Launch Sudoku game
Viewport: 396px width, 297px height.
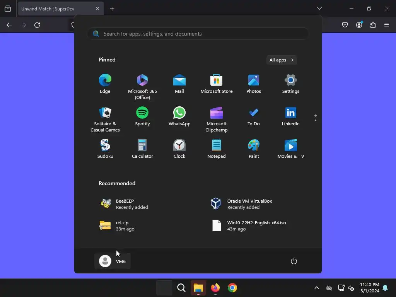(x=105, y=149)
